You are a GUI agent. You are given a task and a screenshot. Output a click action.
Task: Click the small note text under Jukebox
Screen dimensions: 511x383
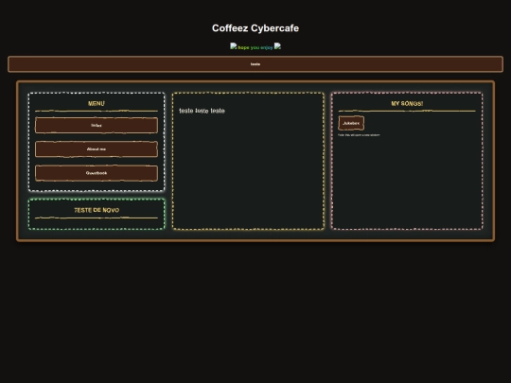tap(359, 135)
